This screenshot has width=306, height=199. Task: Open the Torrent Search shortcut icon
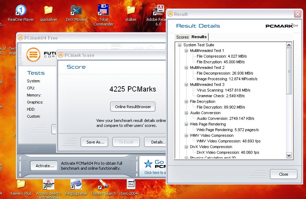coord(103,184)
